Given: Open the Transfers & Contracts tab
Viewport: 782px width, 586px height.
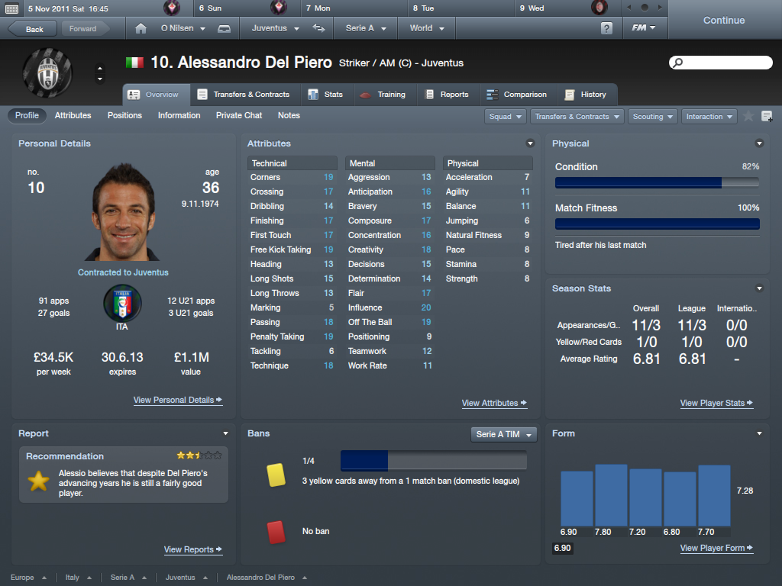Looking at the screenshot, I should [244, 94].
